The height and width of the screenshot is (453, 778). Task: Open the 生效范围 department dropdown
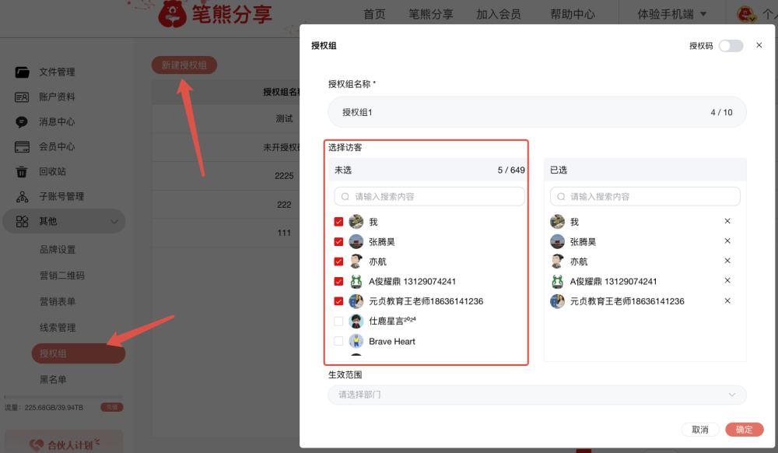click(x=537, y=395)
